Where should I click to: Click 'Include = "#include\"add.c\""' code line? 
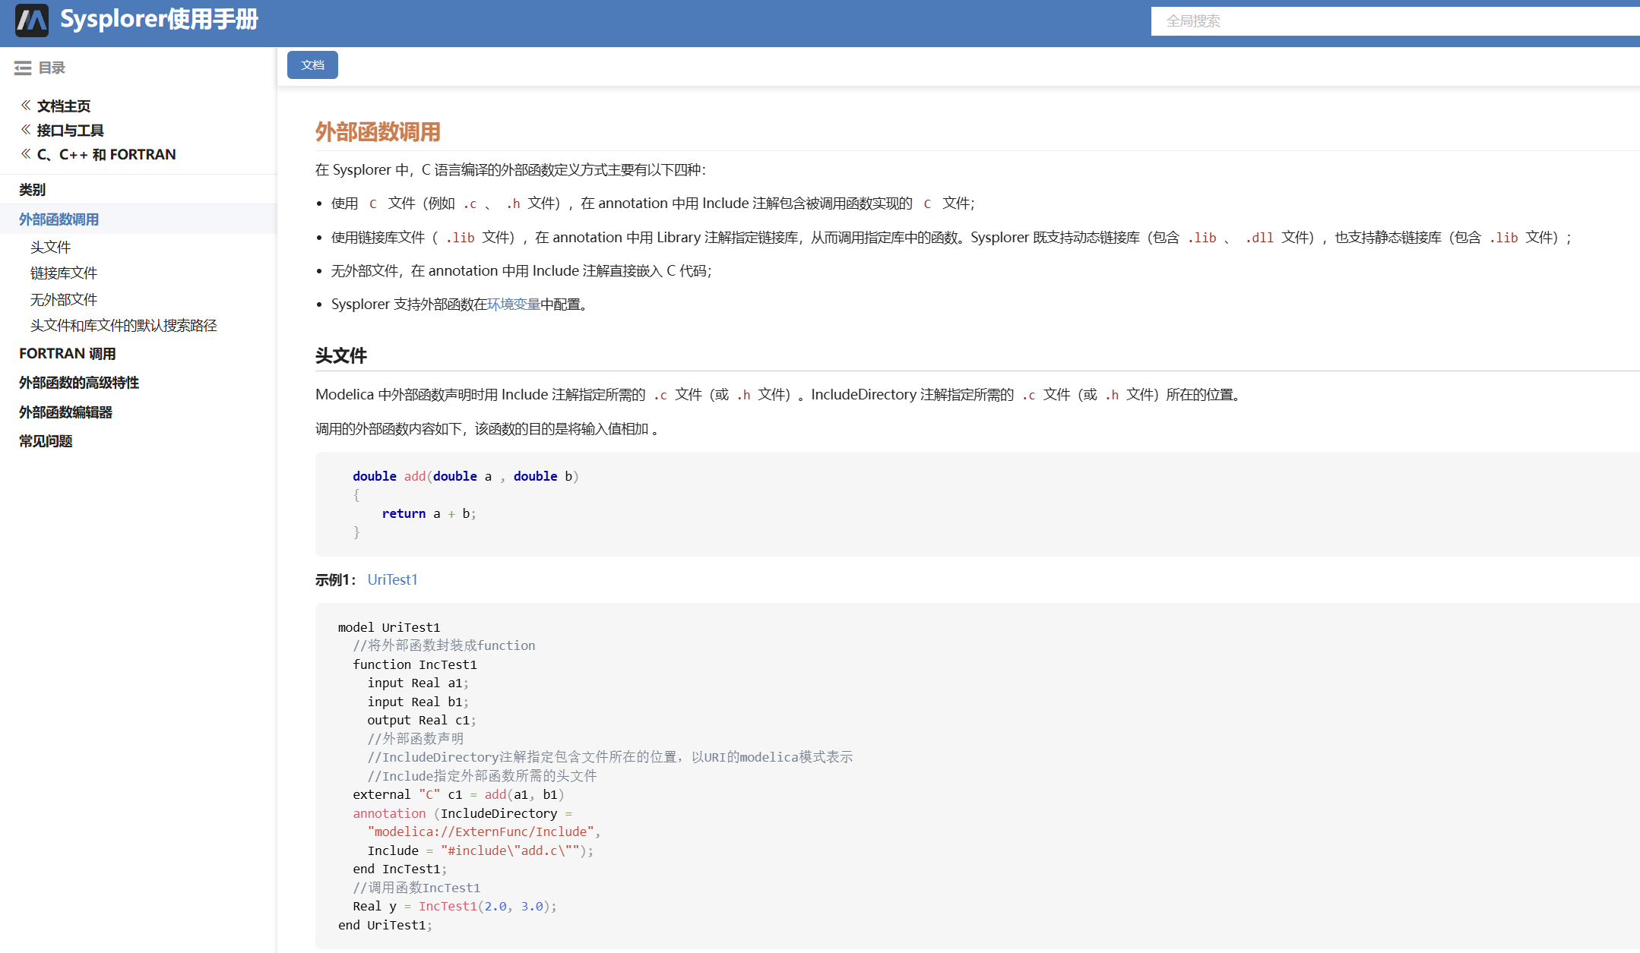coord(480,850)
